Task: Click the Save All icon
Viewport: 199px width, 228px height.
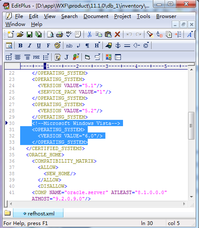Action: [39, 34]
